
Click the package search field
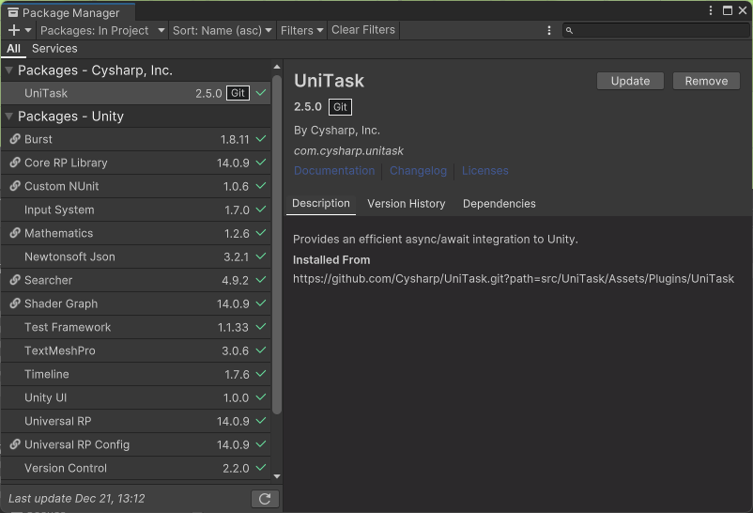coord(655,30)
